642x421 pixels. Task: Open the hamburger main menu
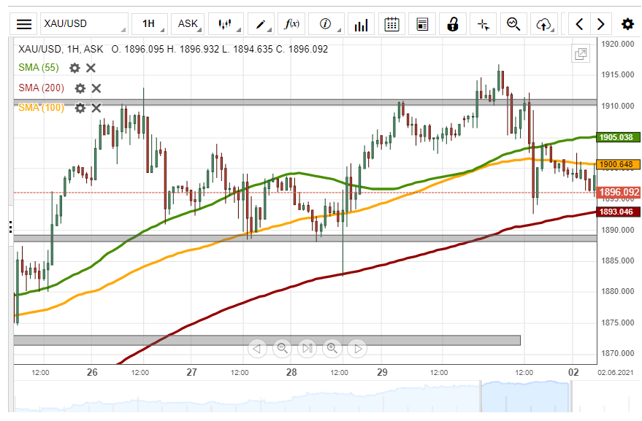pyautogui.click(x=24, y=23)
